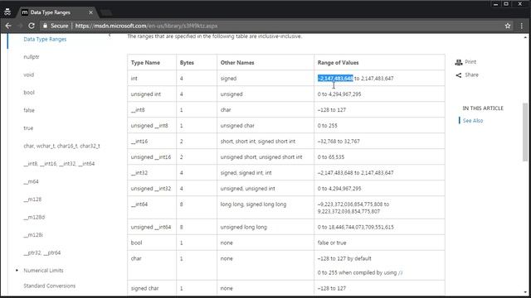Image resolution: width=531 pixels, height=298 pixels.
Task: Open the See Also article link
Action: [x=473, y=121]
